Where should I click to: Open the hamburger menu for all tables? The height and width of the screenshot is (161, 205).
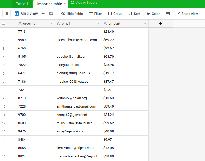click(x=7, y=4)
